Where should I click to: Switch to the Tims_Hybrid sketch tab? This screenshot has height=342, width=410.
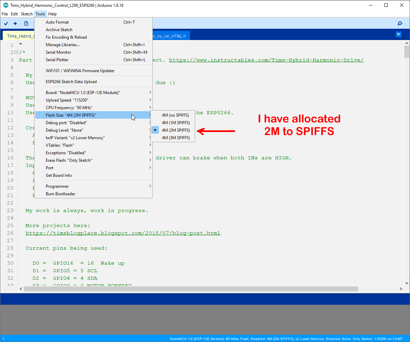point(19,36)
